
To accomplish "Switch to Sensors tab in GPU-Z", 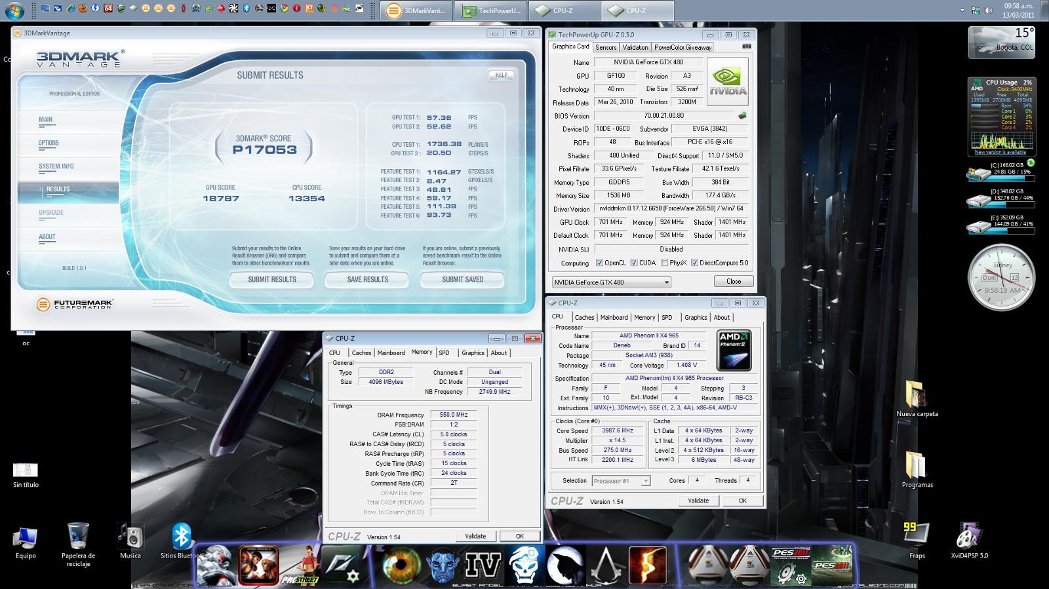I will [x=606, y=47].
